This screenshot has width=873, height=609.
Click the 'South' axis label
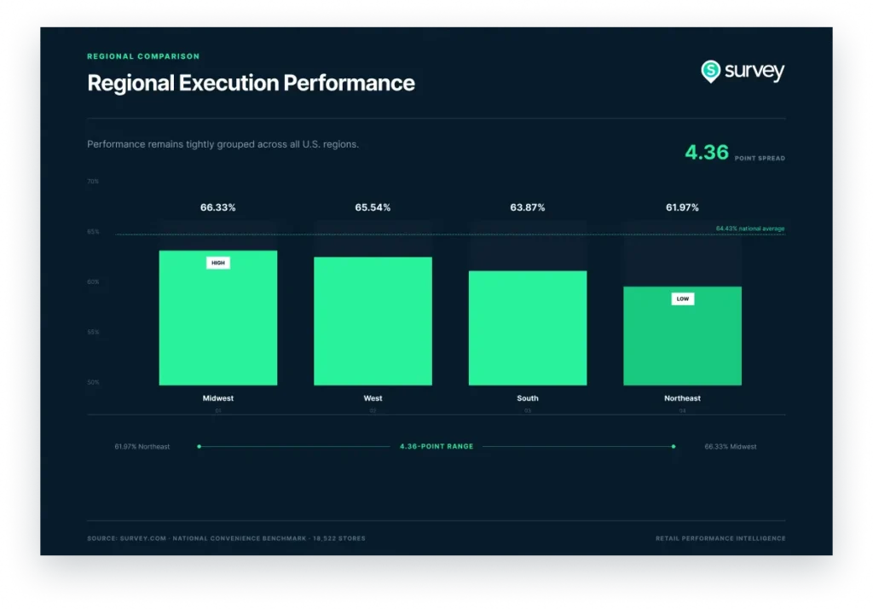coord(528,398)
